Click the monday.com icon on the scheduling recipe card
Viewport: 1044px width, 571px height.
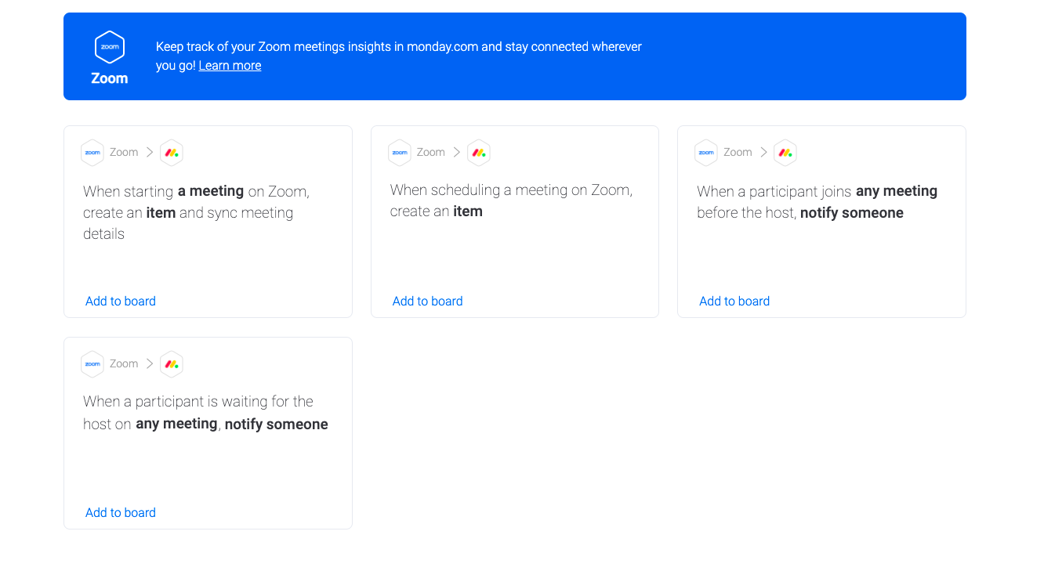tap(479, 152)
